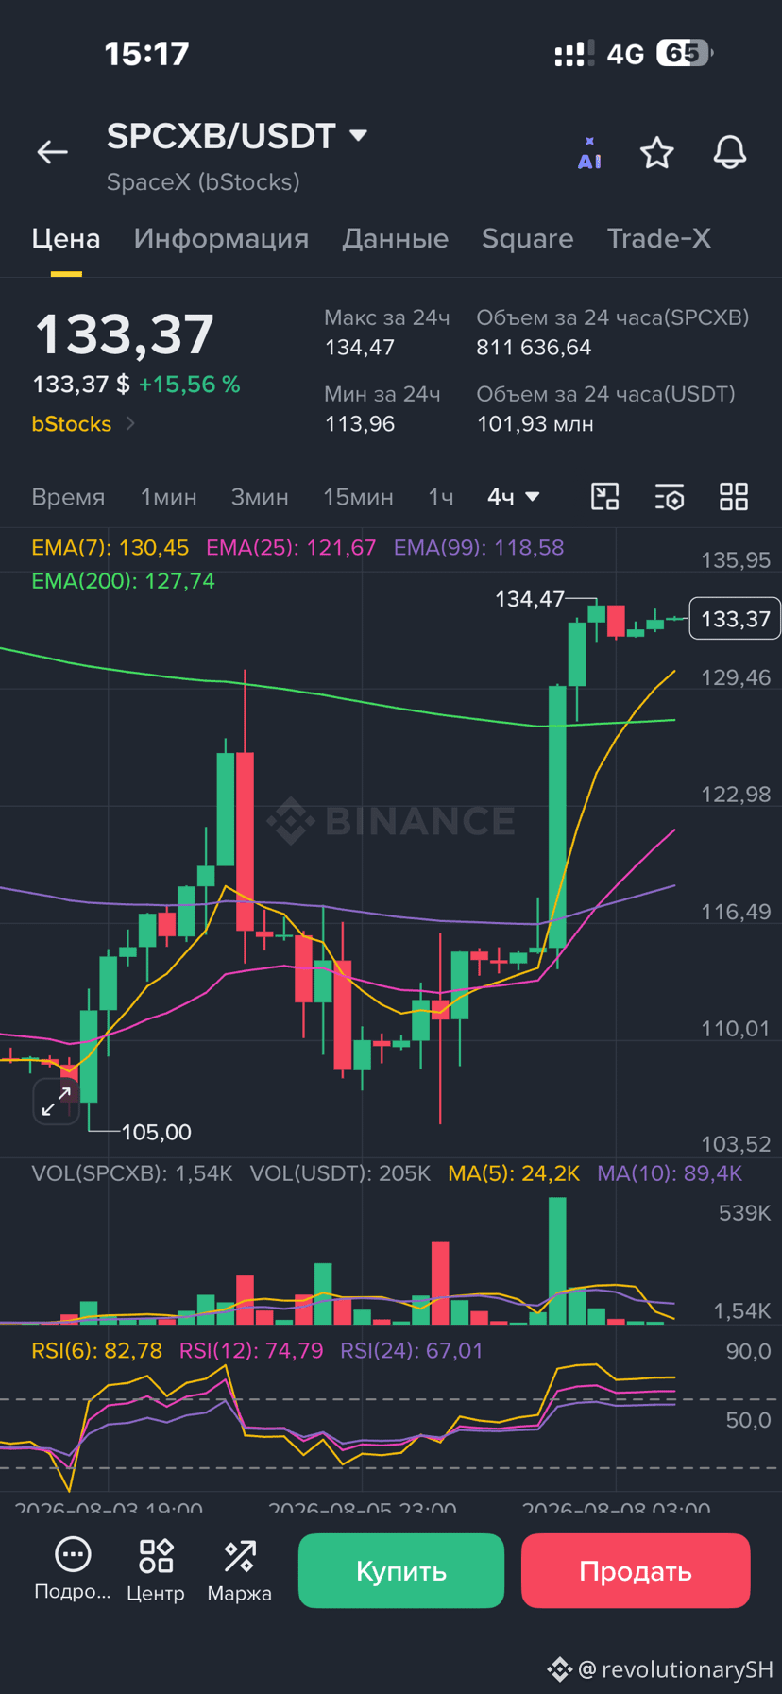Tap the Продать sell button
The height and width of the screenshot is (1694, 782).
tap(636, 1570)
